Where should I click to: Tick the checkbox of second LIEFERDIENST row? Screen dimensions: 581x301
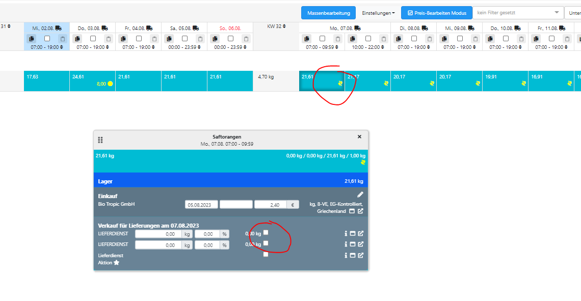[x=266, y=243]
